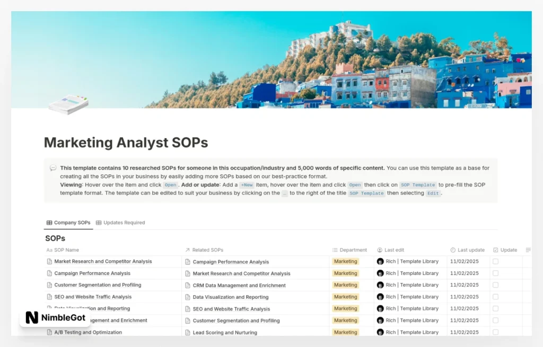Check Update box for Market Research row
Viewport: 543px width, 347px height.
pyautogui.click(x=496, y=262)
